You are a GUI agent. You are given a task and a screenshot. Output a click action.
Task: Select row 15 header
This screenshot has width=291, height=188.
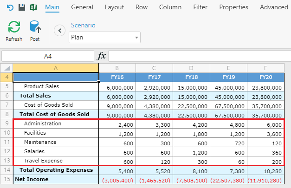tap(6, 179)
